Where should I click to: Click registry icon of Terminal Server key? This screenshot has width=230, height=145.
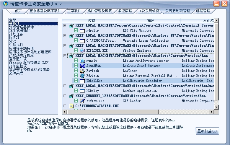point(71,26)
